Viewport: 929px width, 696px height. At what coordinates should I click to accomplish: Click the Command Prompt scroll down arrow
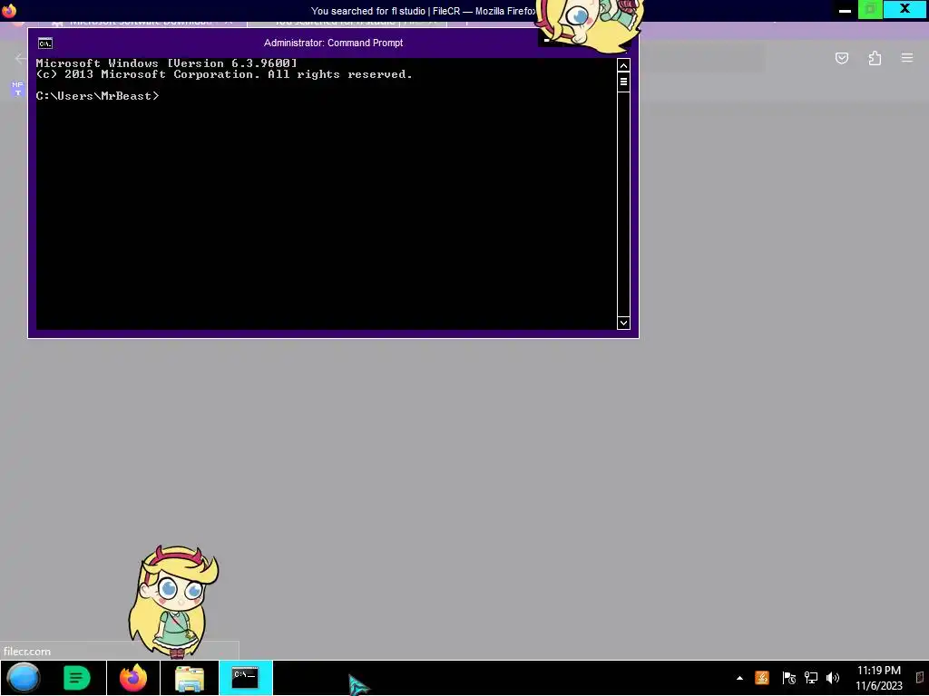point(623,323)
